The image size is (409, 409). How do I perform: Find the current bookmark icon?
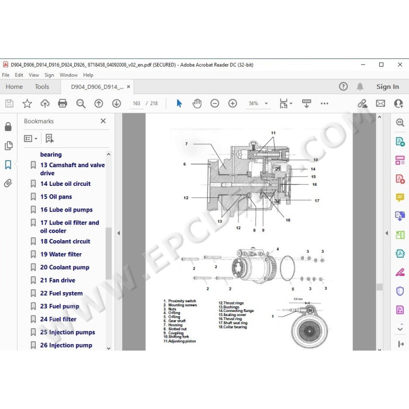(49, 138)
